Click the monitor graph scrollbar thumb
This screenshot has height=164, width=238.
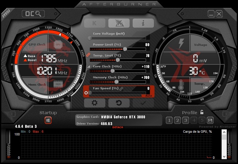[224, 137]
